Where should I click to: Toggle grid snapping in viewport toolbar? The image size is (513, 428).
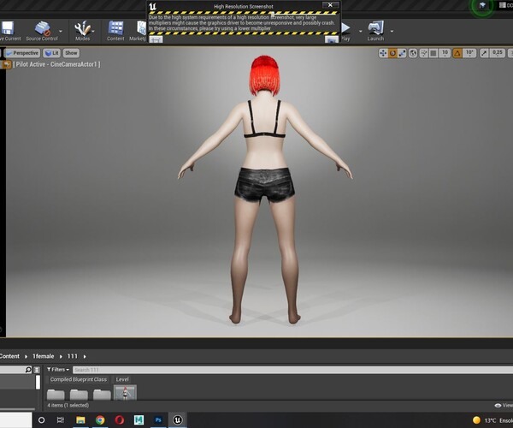tap(433, 53)
